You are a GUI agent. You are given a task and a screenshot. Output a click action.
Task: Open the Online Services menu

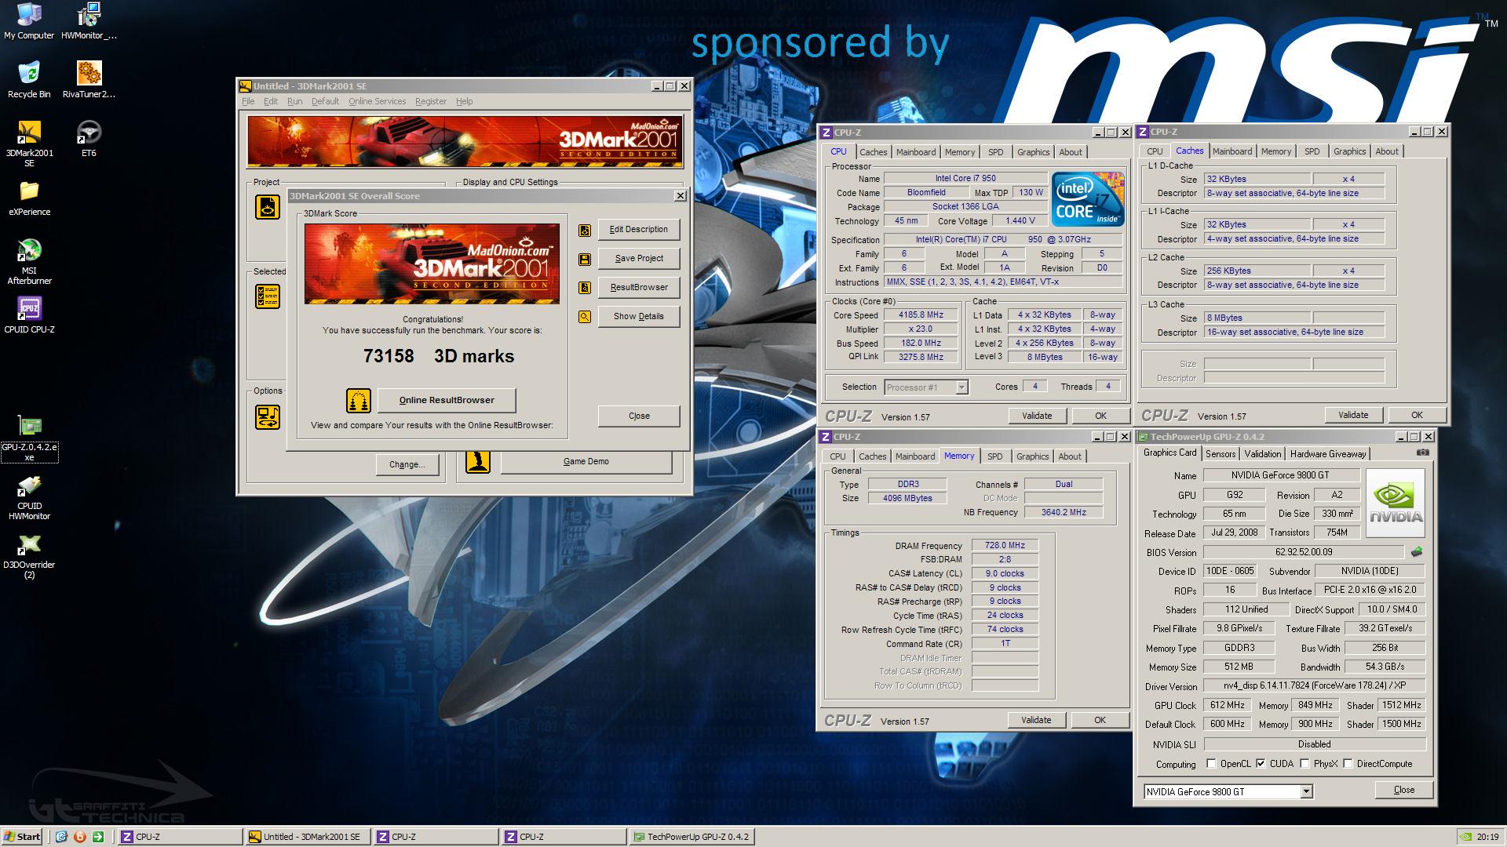(378, 101)
